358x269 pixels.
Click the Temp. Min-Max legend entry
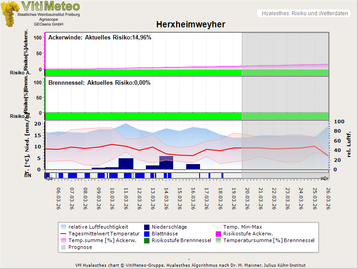click(243, 227)
